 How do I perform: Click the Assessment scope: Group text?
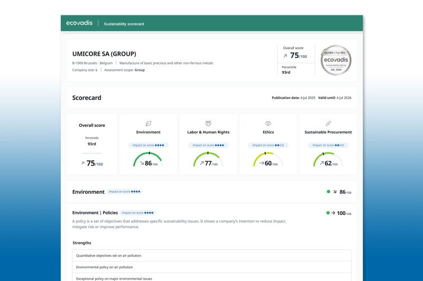click(124, 70)
